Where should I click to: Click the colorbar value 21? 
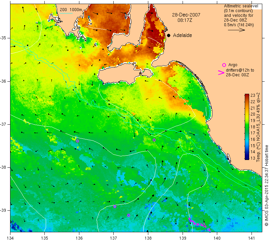pos(253,108)
